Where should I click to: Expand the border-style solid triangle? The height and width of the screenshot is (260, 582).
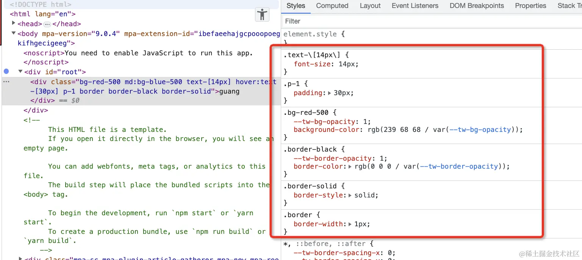tap(350, 195)
